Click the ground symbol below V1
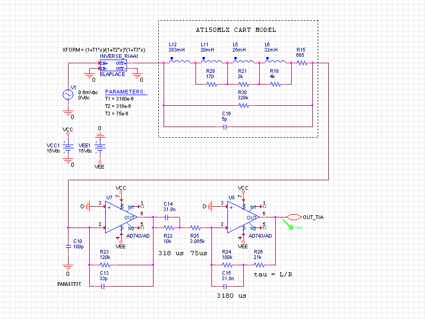The image size is (425, 319). [x=69, y=113]
